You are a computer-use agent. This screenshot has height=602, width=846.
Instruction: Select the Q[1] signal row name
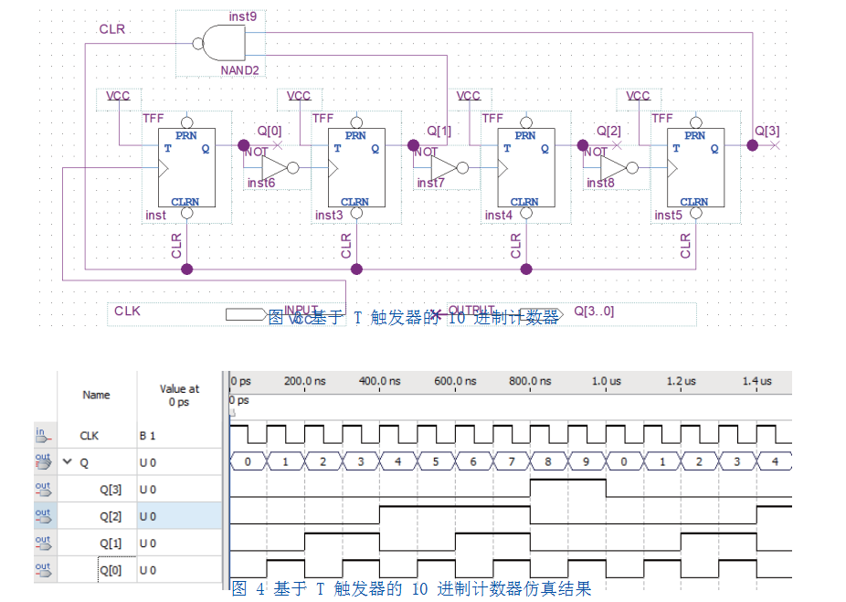coord(111,544)
